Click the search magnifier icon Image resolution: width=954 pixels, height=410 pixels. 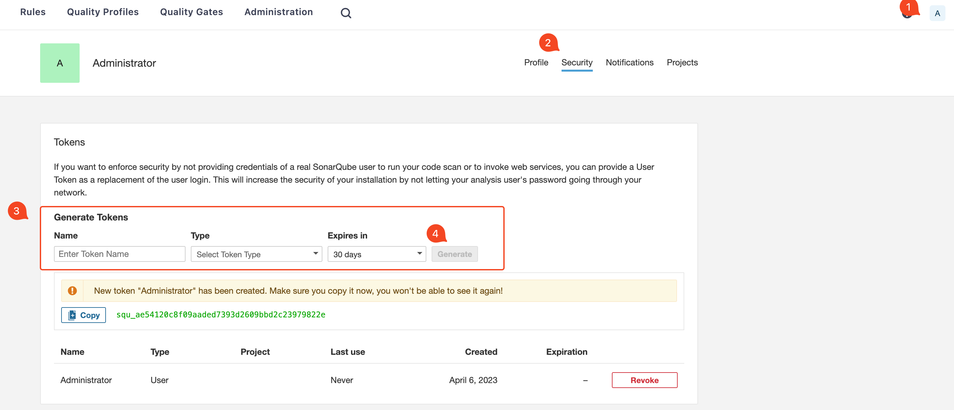point(345,13)
